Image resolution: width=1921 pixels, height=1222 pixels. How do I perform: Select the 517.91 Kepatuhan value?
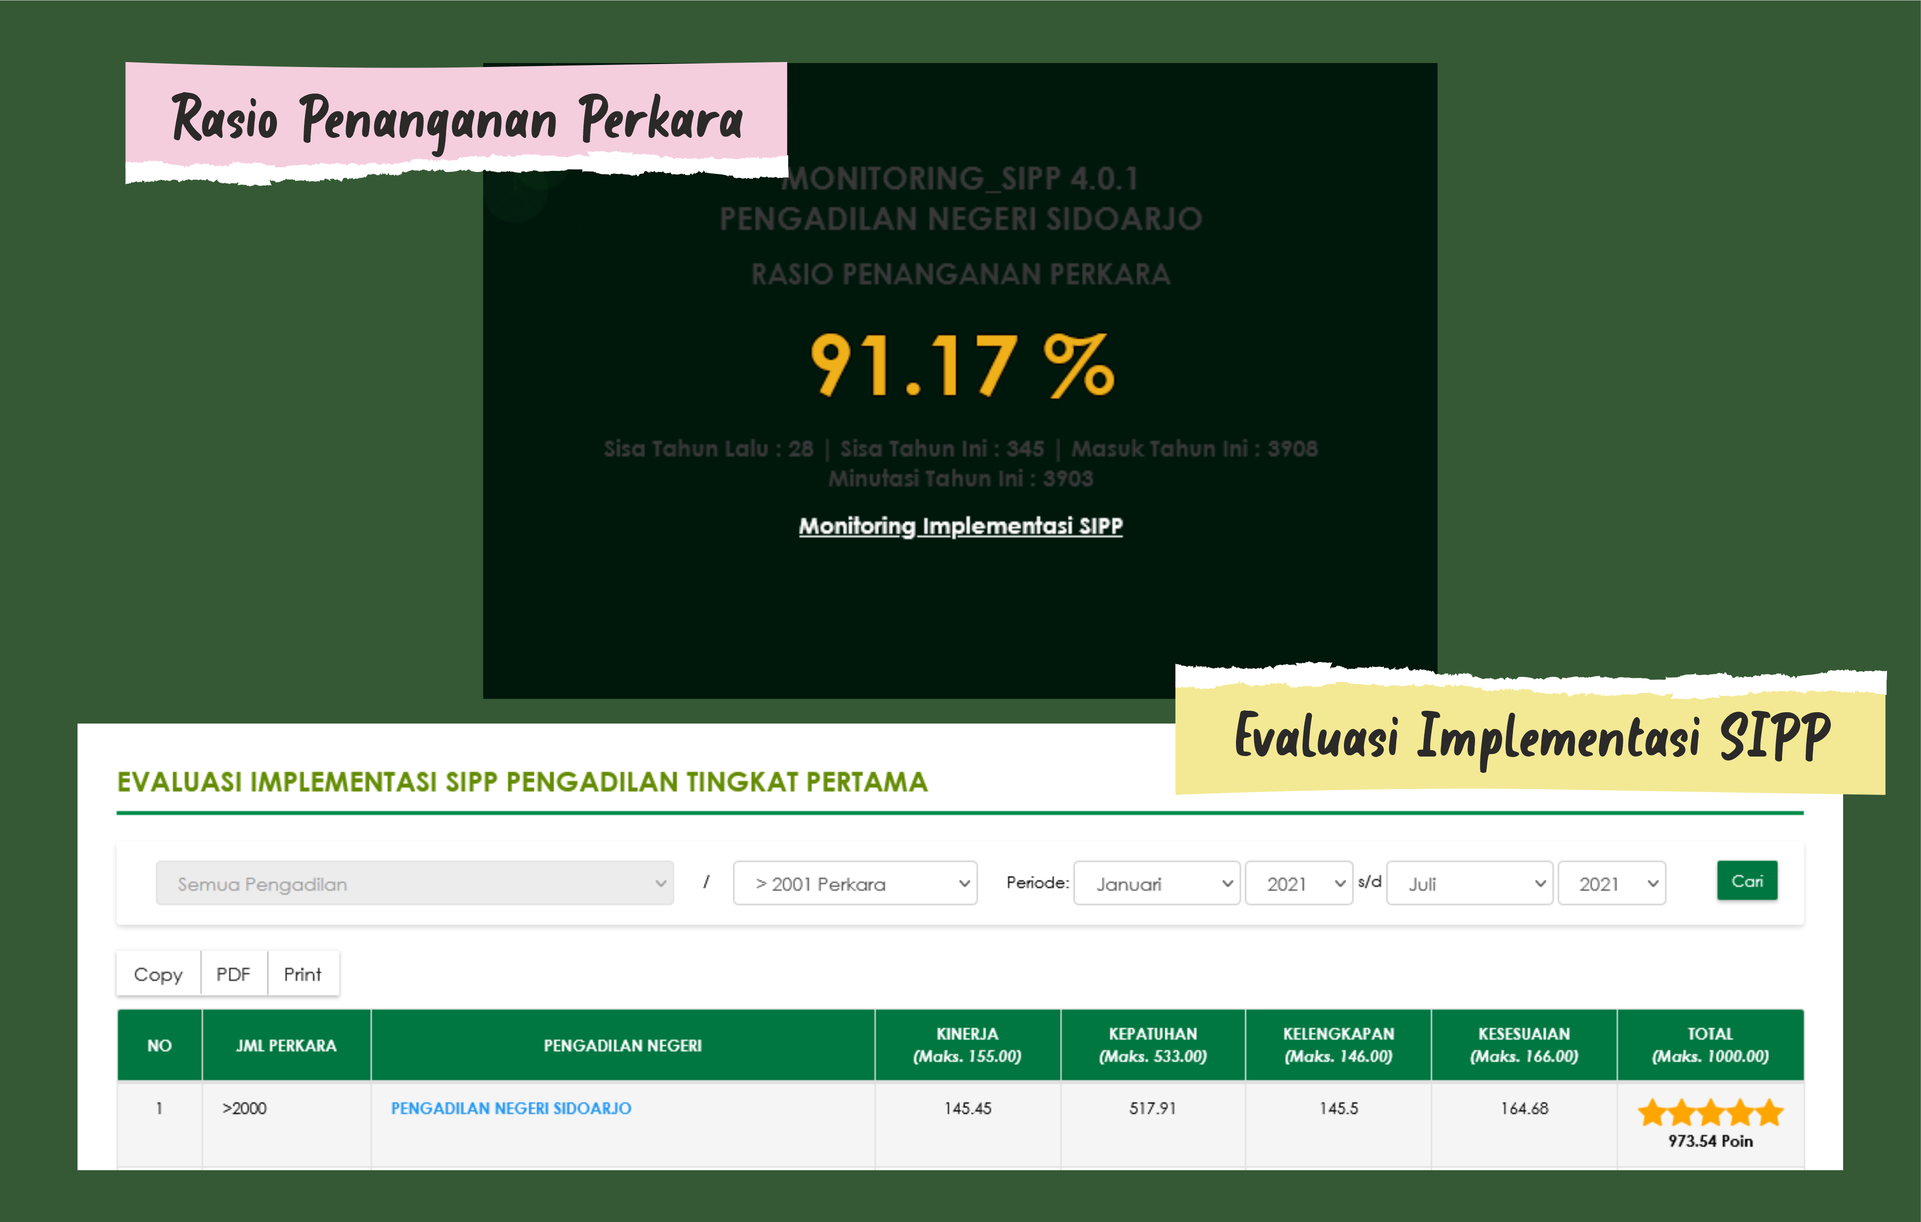pos(1153,1109)
